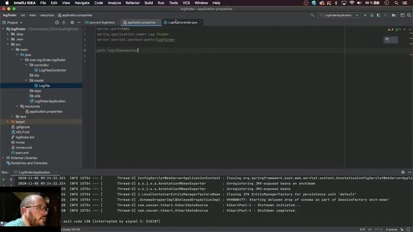Click the green checkmark inspection indicator

[x=398, y=30]
